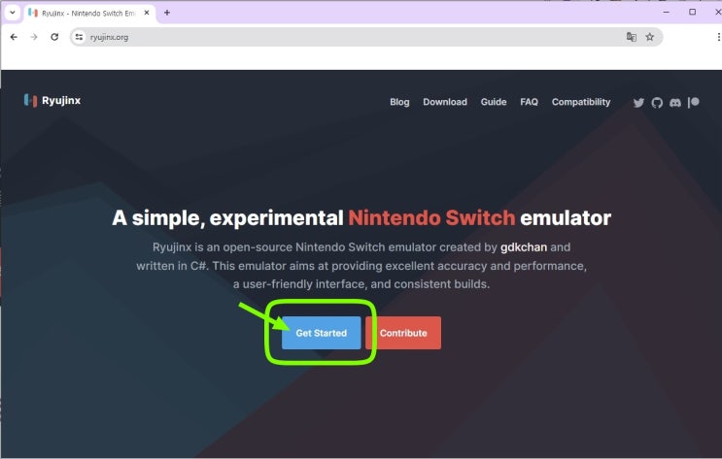Focus the ryujinx.org address bar

352,37
